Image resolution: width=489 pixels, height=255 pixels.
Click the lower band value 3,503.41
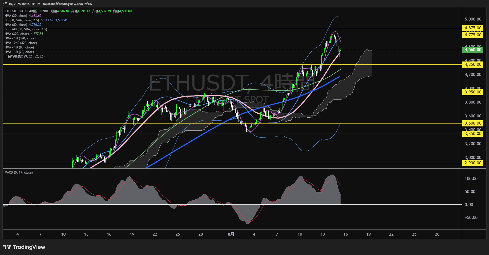pos(62,20)
